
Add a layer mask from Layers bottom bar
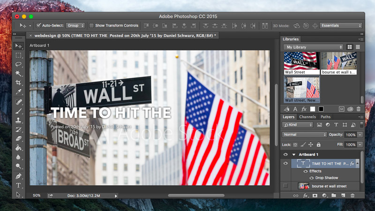coord(315,196)
